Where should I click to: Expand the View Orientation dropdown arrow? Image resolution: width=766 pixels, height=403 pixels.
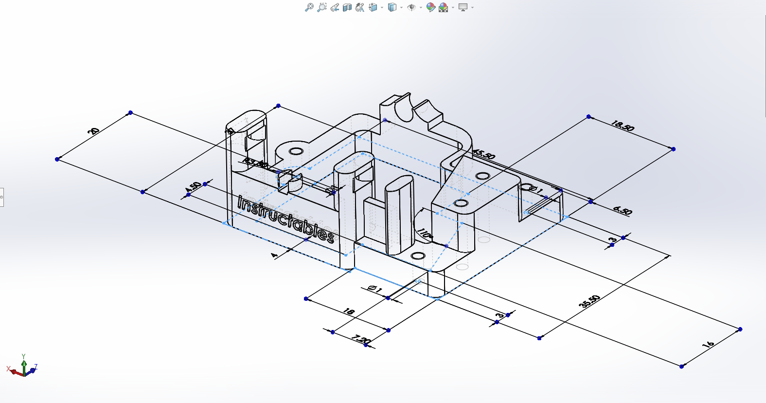point(382,7)
